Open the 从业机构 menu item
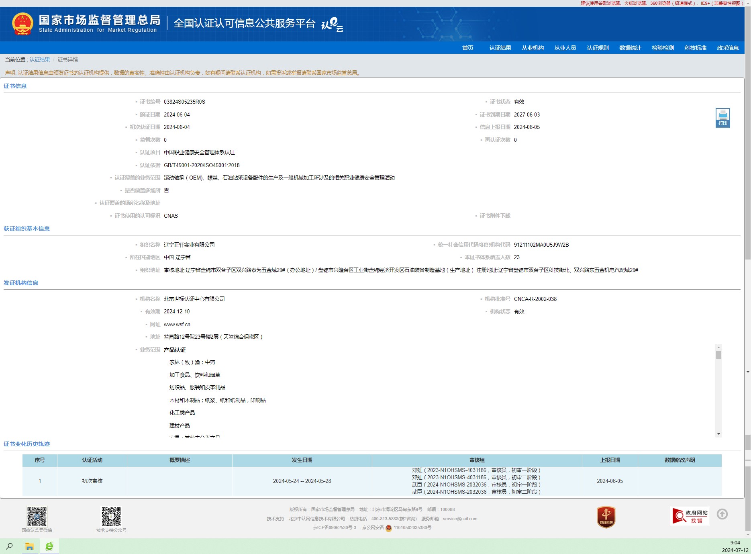751x554 pixels. (533, 48)
